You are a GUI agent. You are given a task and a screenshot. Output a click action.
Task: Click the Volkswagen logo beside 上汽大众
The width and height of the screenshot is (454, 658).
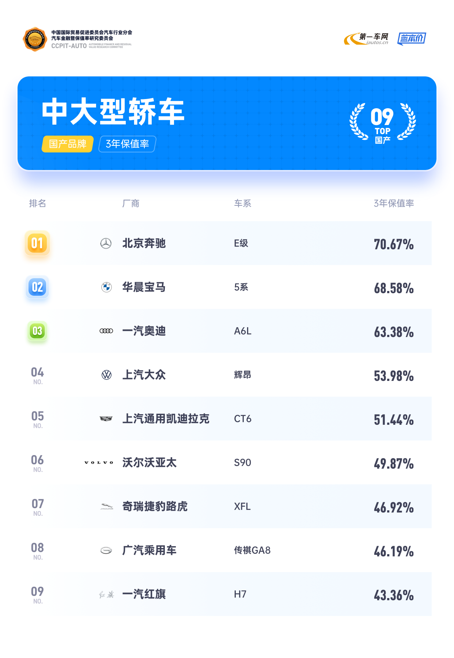(106, 375)
